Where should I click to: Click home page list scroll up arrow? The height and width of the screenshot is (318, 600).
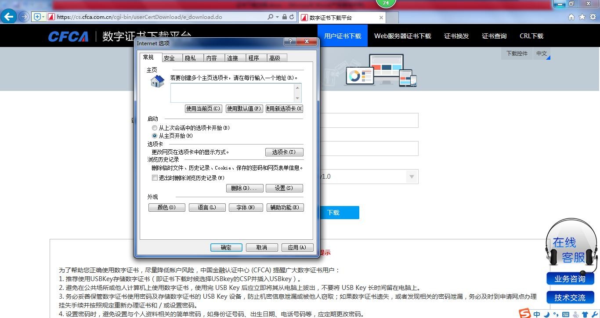[298, 87]
